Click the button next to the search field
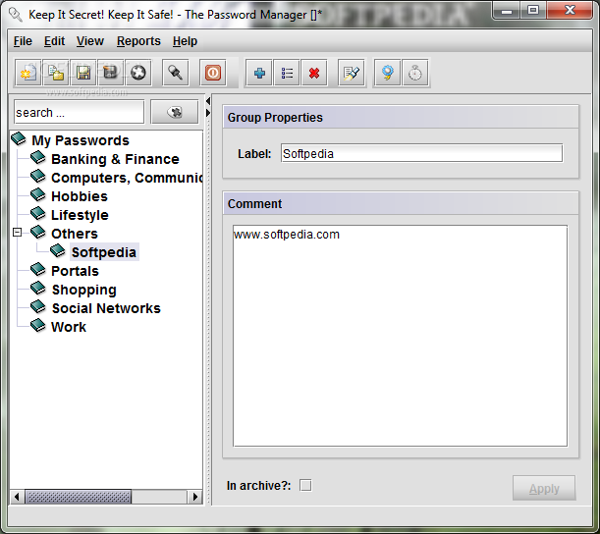The image size is (600, 534). click(175, 112)
